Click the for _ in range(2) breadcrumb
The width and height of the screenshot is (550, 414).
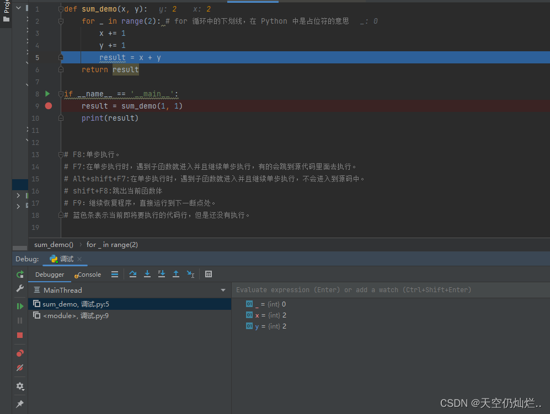(x=112, y=244)
